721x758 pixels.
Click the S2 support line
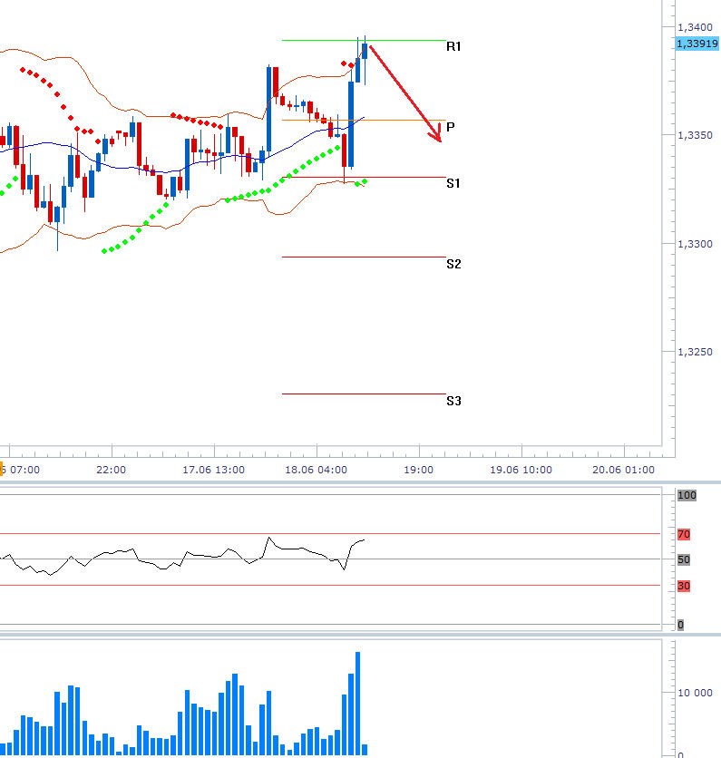pyautogui.click(x=364, y=257)
